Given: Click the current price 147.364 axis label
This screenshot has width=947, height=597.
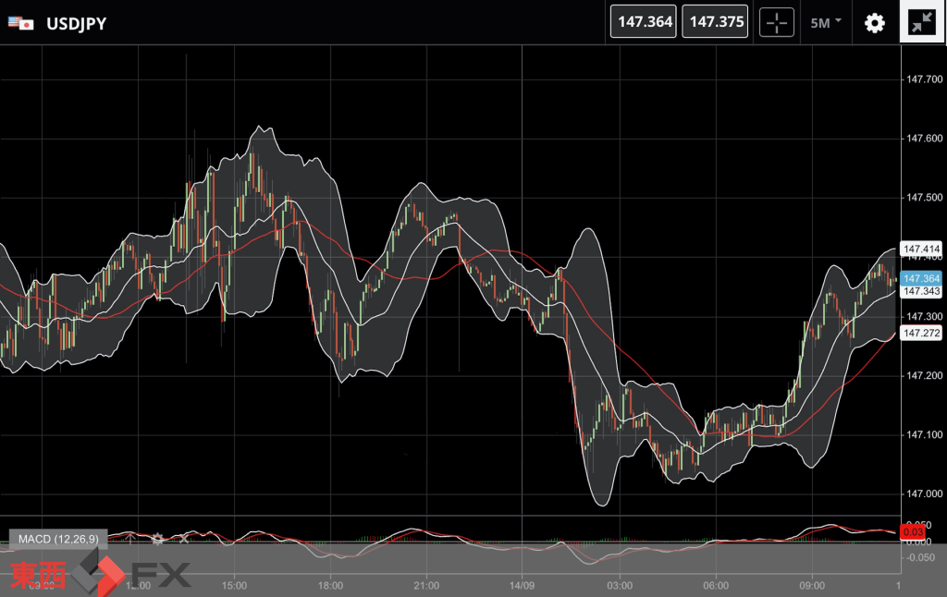Looking at the screenshot, I should point(921,278).
